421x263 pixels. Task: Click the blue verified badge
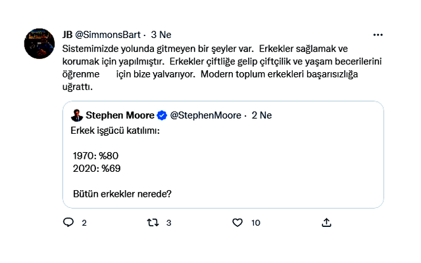(162, 115)
